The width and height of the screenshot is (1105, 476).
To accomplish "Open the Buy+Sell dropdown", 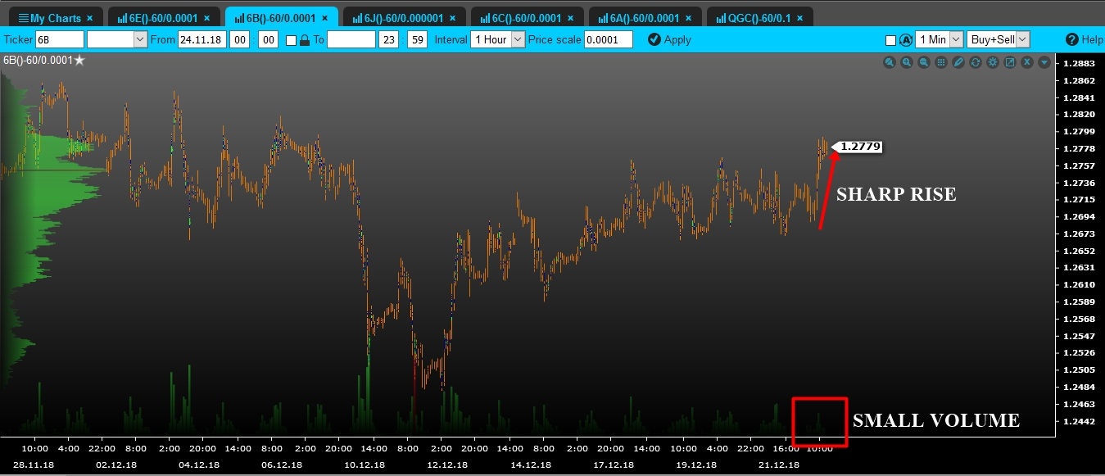I will pyautogui.click(x=998, y=39).
